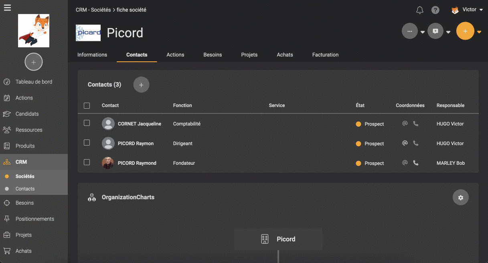
Task: Select the Contacts tab
Action: 137,55
